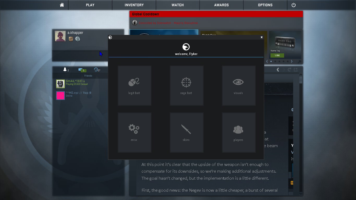Viewport: 356px width, 200px height.
Task: Click SmAiL*1337's avatar picture
Action: point(60,84)
